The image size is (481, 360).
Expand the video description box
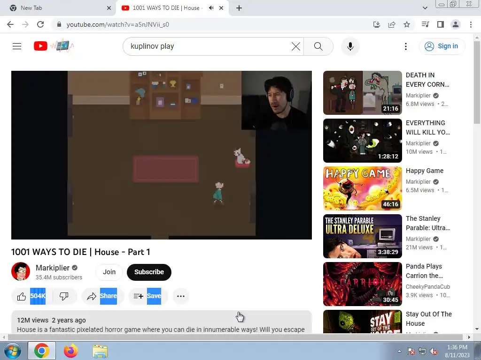162,322
